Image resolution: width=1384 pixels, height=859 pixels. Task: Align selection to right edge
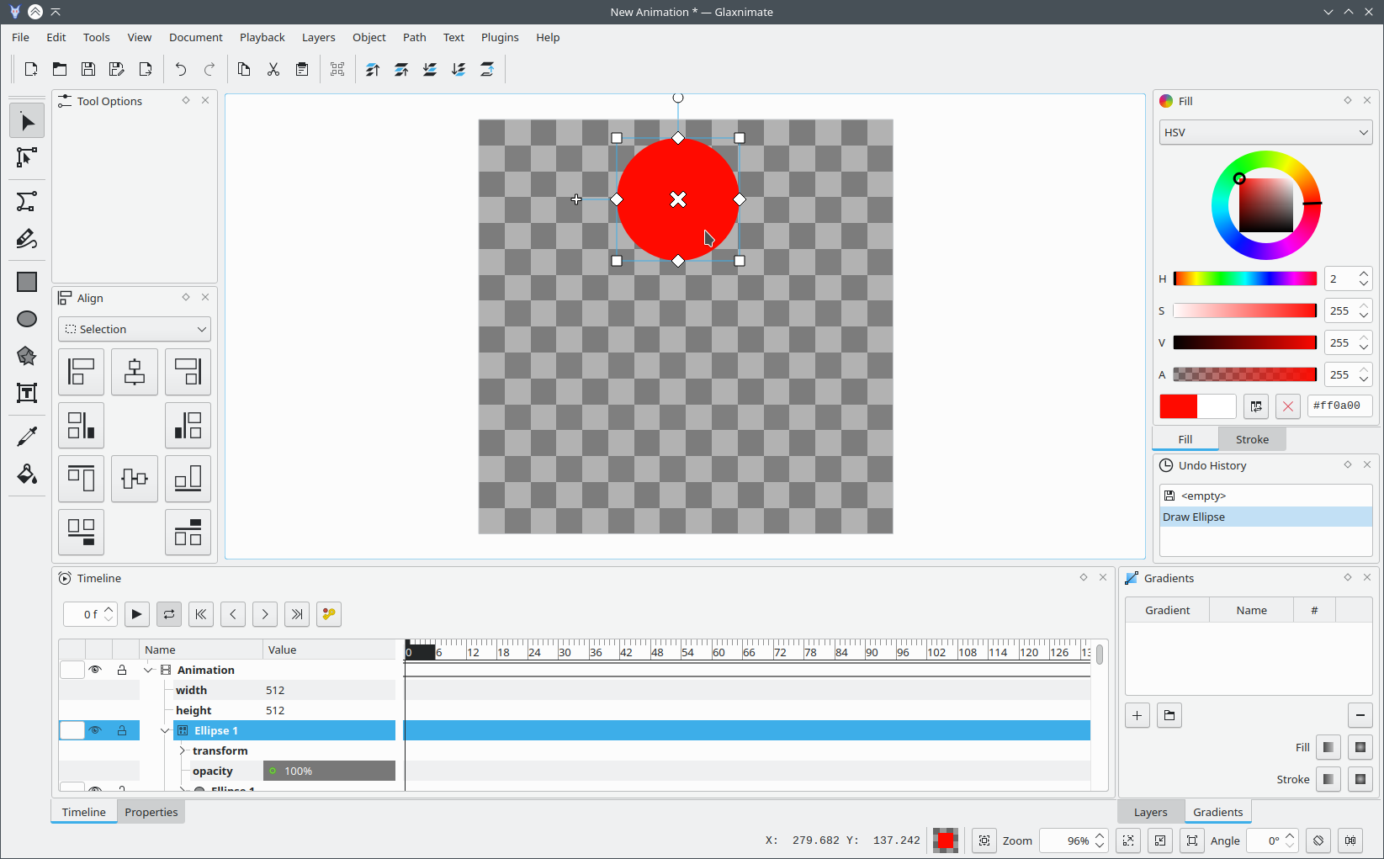[x=188, y=372]
